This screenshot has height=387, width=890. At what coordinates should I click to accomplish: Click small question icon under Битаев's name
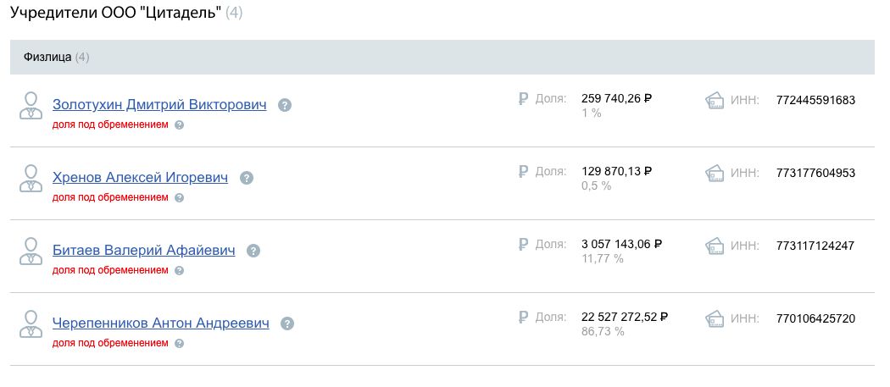pyautogui.click(x=180, y=270)
